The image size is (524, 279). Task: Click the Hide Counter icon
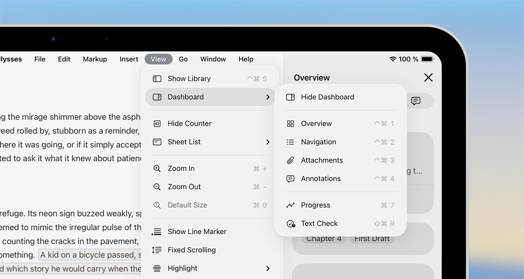pyautogui.click(x=157, y=124)
